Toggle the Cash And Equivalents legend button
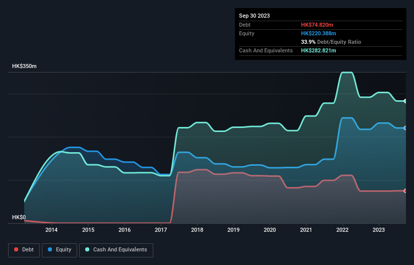This screenshot has width=414, height=265. coord(116,250)
